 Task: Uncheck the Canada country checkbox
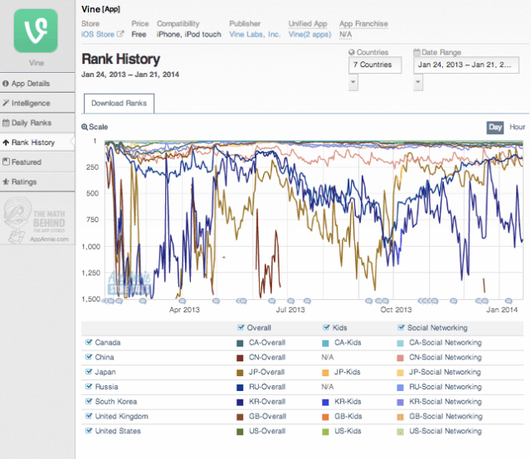[89, 342]
